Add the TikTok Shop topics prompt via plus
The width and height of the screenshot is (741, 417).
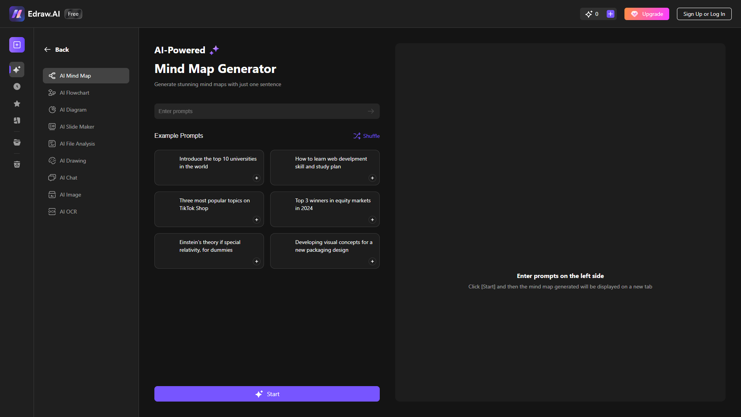pyautogui.click(x=257, y=220)
